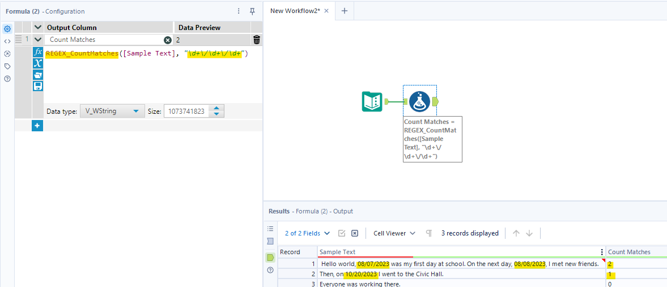Open the Data type V_WString dropdown

pyautogui.click(x=112, y=112)
